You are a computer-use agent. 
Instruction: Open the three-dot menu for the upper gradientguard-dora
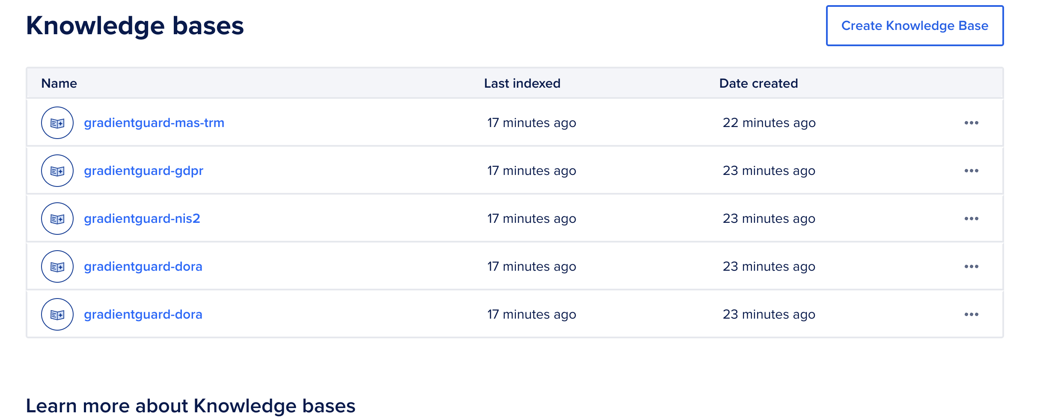click(971, 266)
